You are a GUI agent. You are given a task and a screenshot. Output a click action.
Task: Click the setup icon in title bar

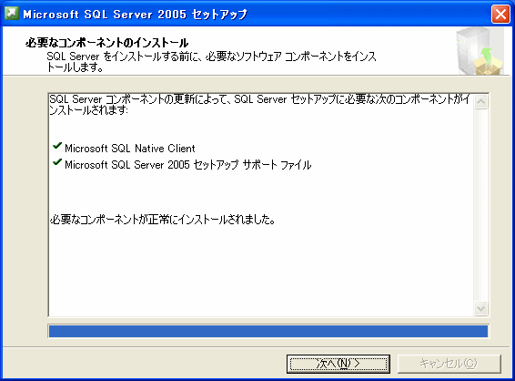12,14
